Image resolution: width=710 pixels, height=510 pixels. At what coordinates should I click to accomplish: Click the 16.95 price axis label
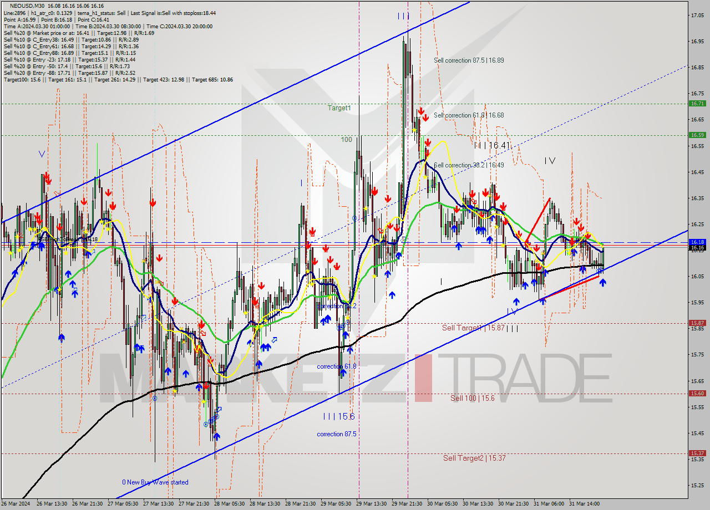coord(698,41)
